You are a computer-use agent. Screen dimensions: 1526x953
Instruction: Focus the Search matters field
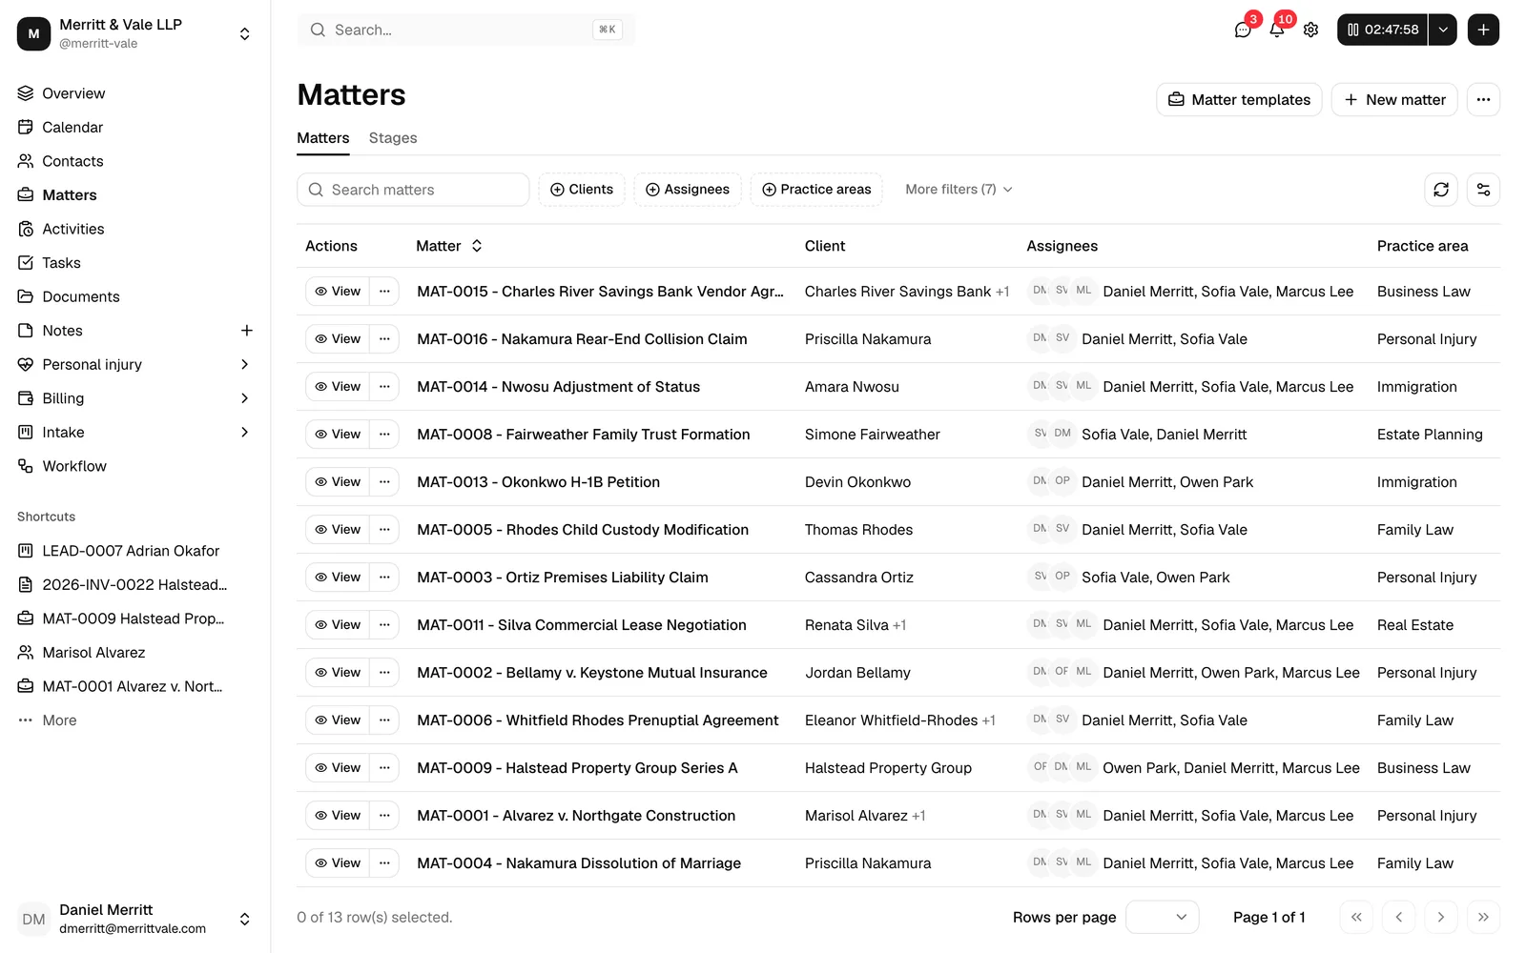tap(413, 190)
